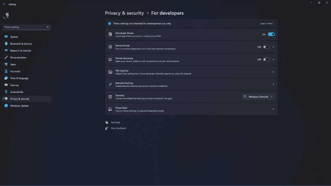The height and width of the screenshot is (186, 331).
Task: Open the Give feedback link
Action: tap(118, 128)
